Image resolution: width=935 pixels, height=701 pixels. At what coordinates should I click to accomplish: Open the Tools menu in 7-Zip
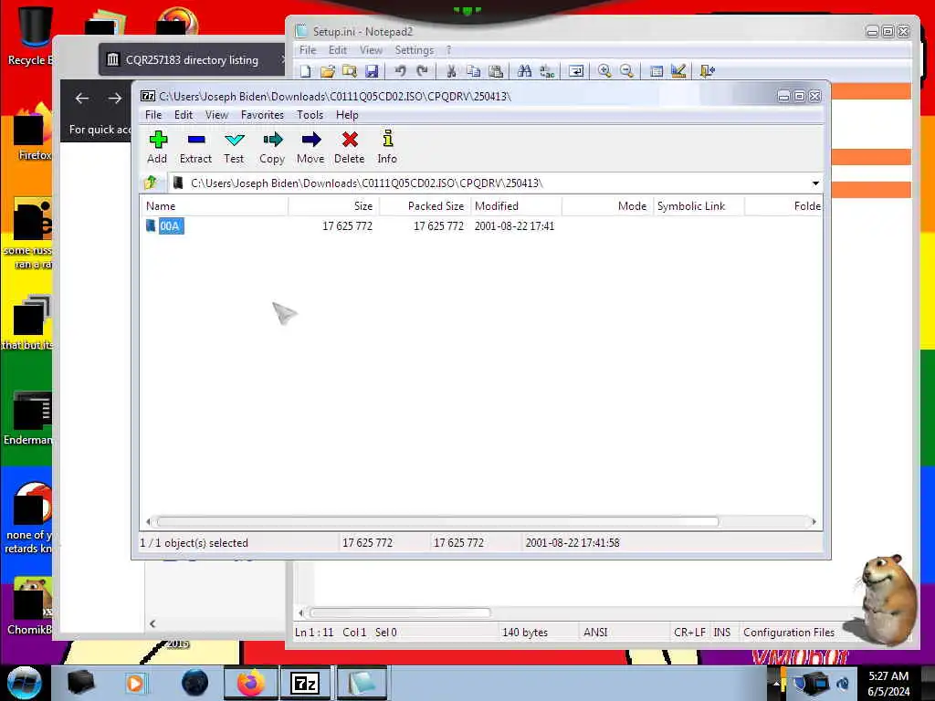[310, 115]
